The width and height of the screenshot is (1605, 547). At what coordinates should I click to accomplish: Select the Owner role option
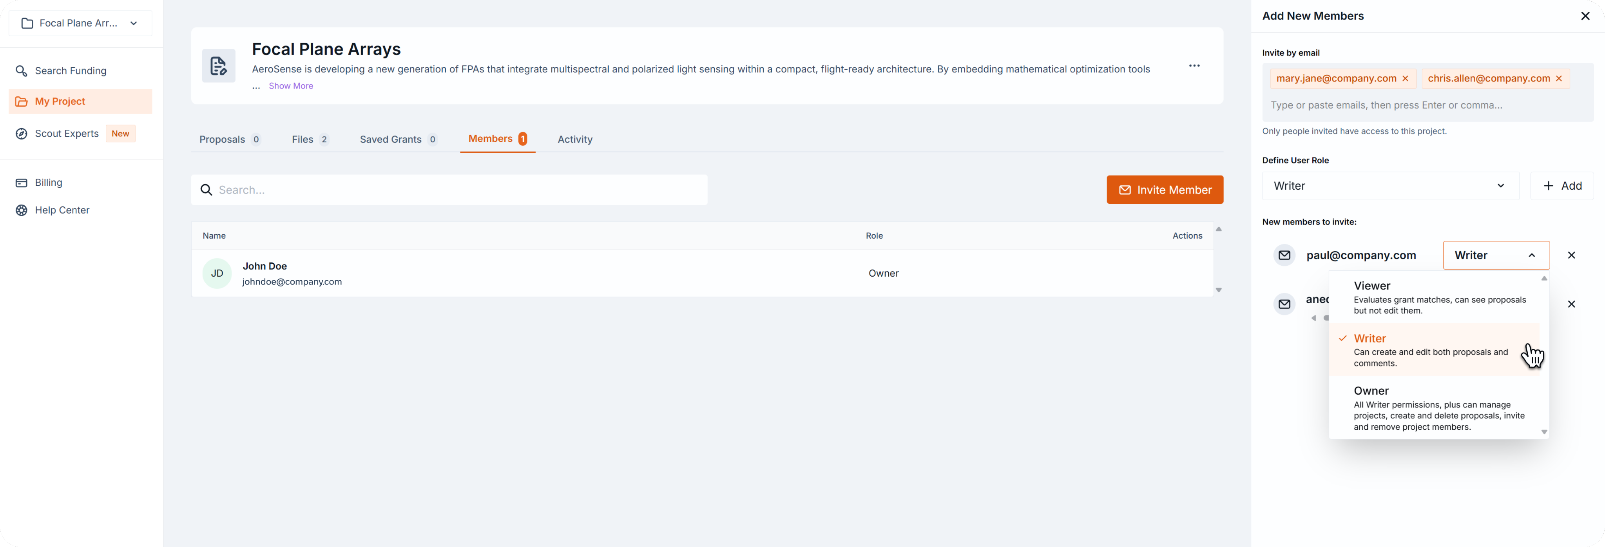point(1433,408)
